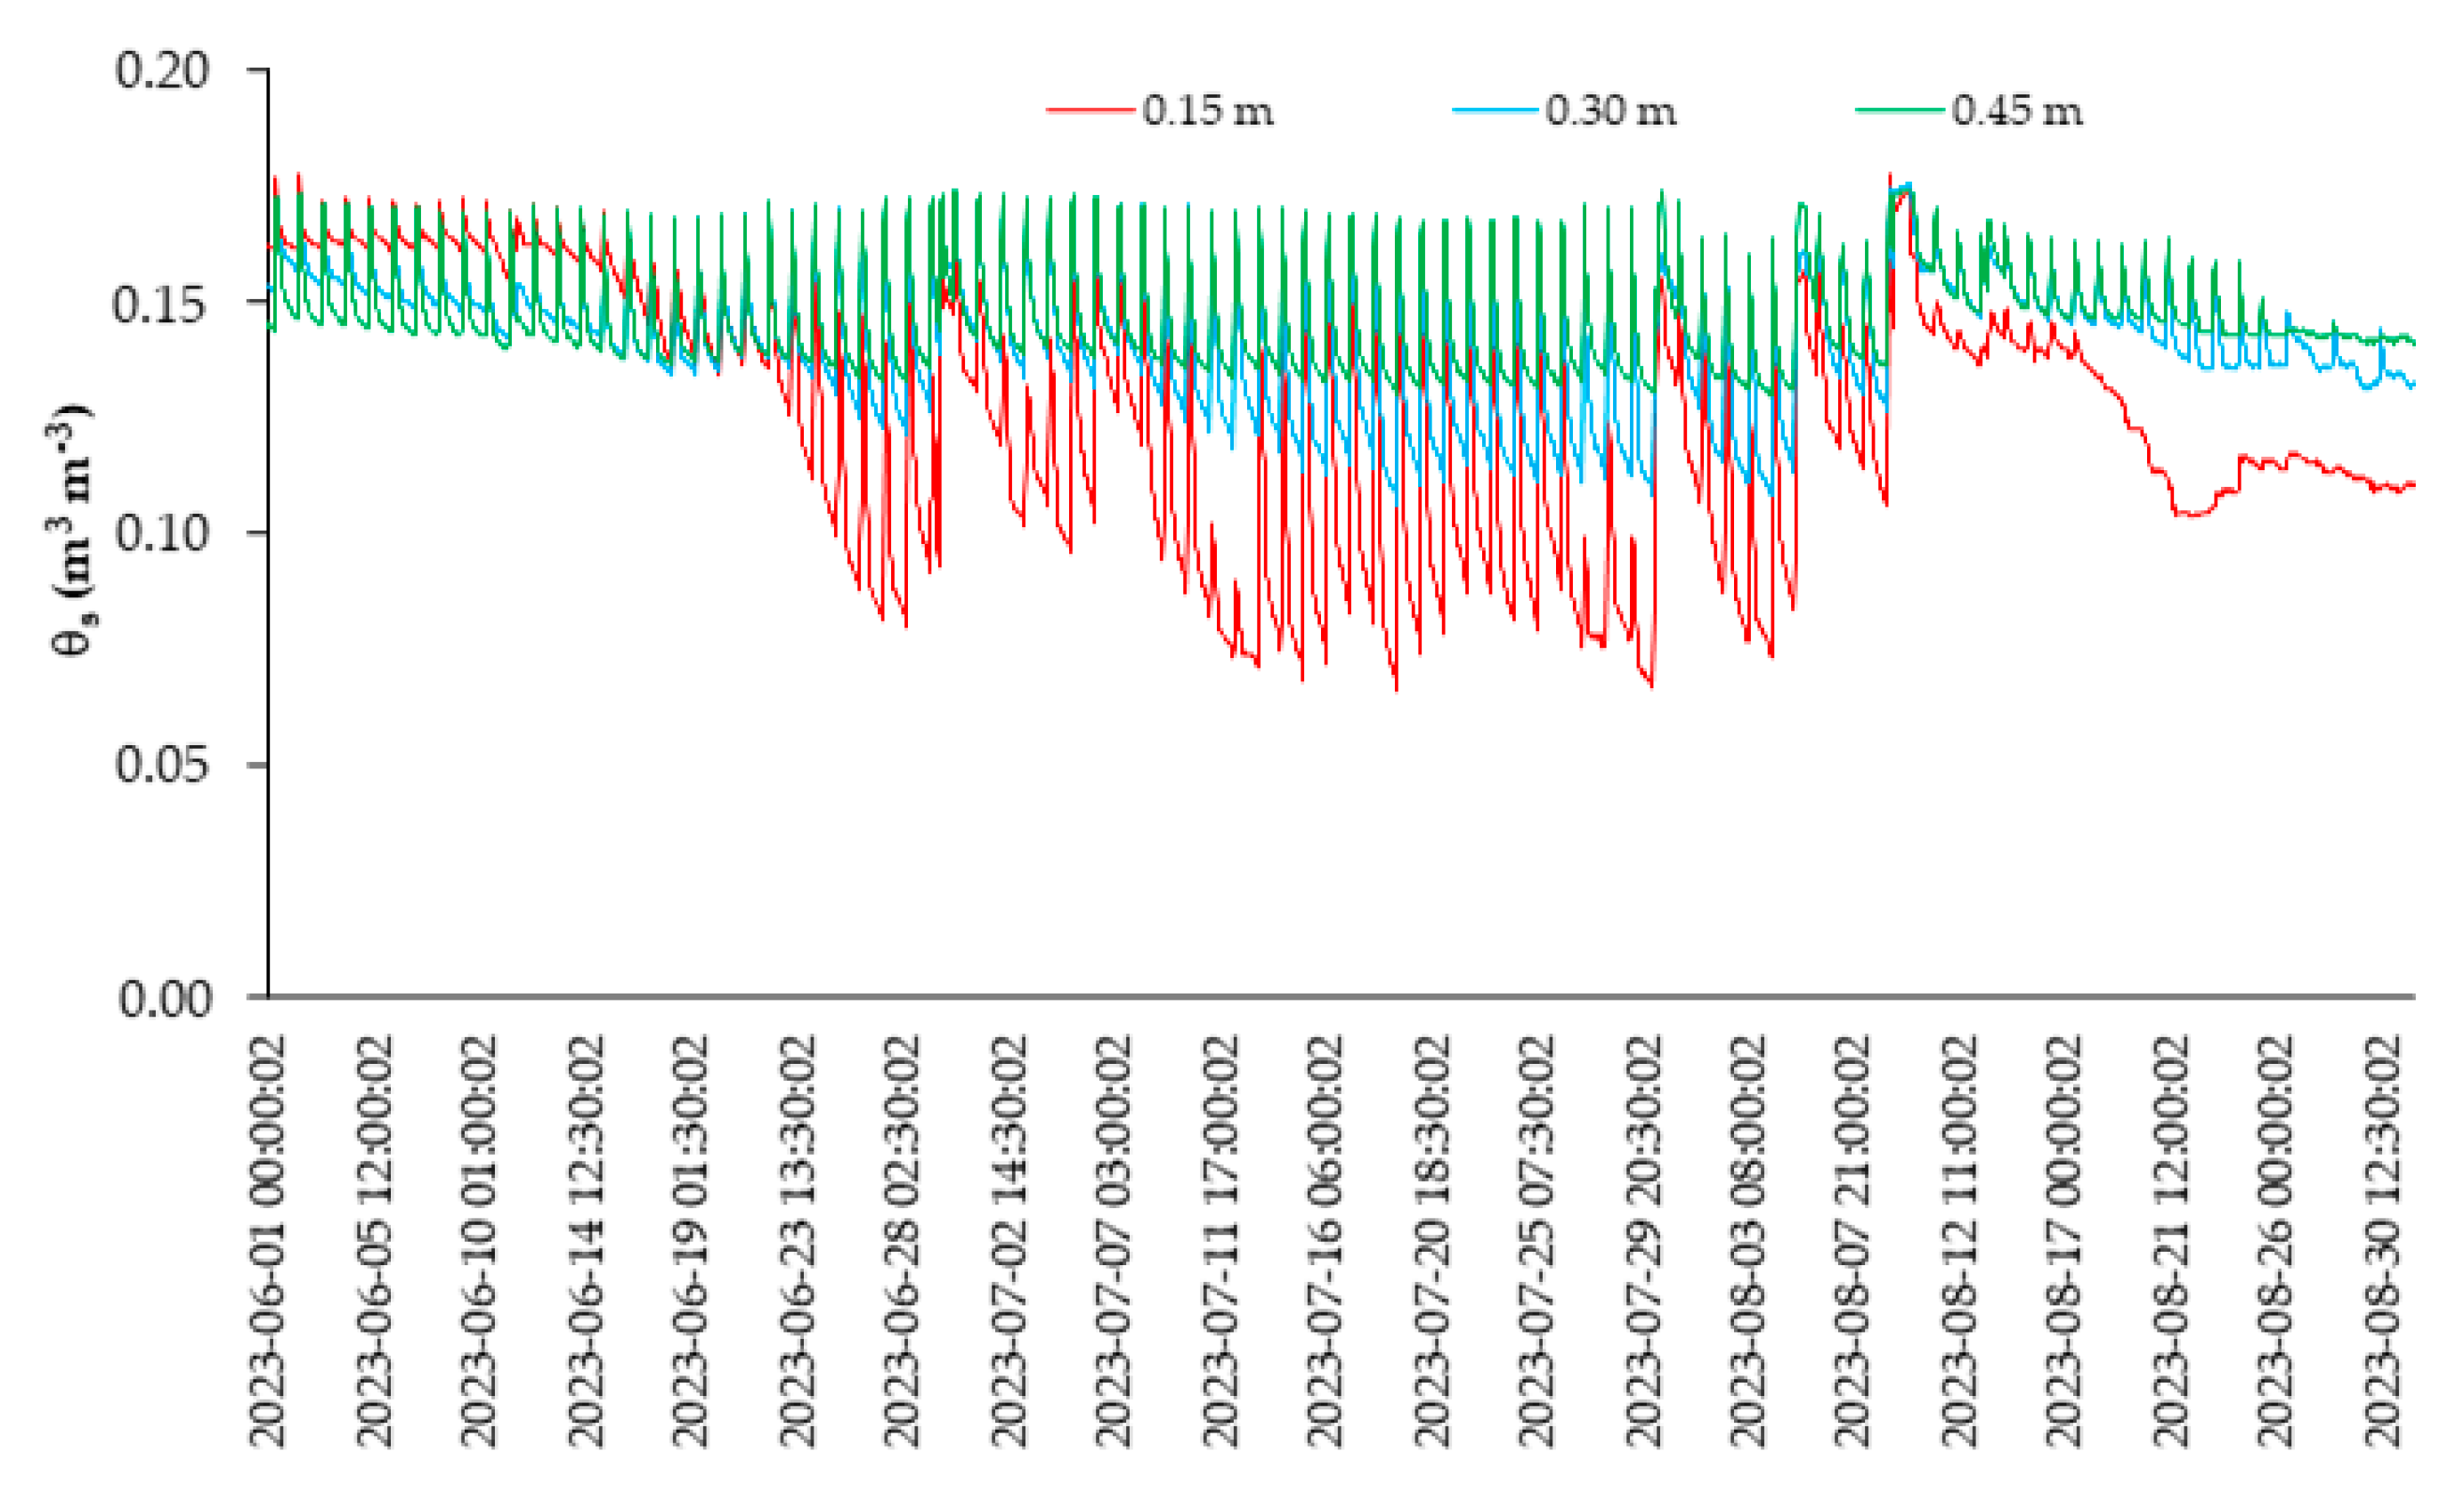Click the 2023-06-19 01:30:02 date label
2464x1493 pixels.
tap(690, 1240)
